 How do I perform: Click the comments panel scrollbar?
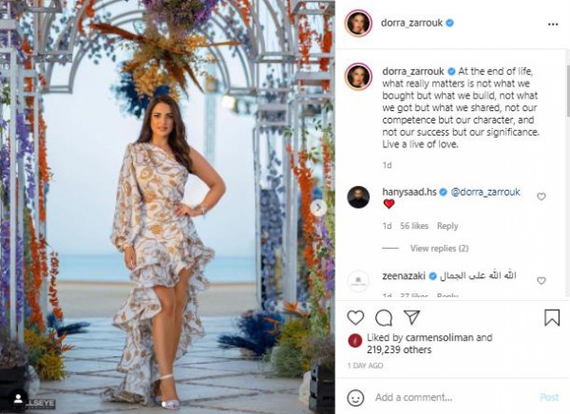point(568,91)
